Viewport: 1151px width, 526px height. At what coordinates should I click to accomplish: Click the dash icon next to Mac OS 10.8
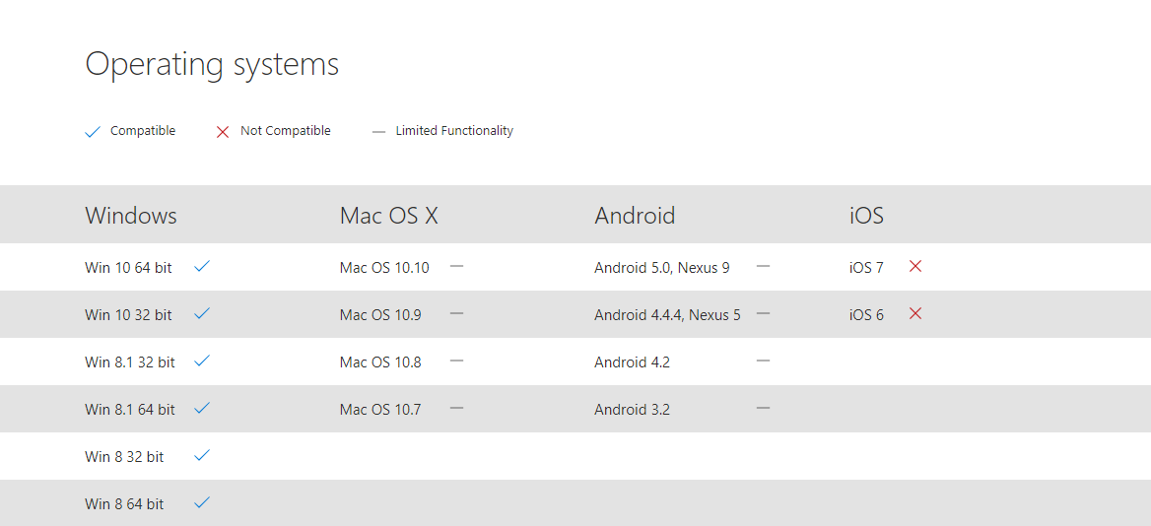click(456, 361)
